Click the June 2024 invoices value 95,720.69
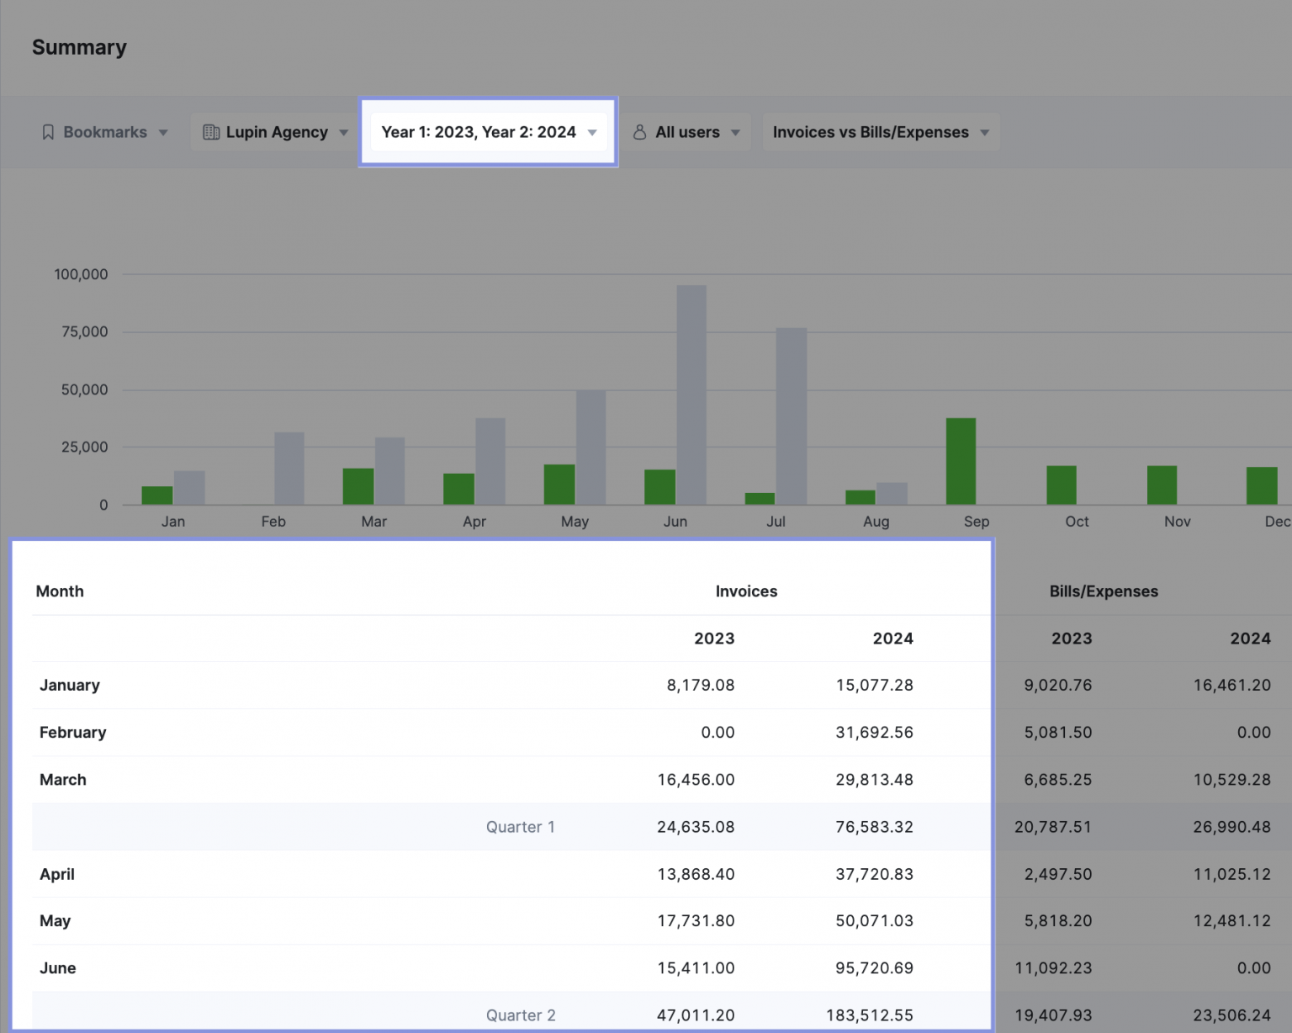Screen dimensions: 1292x1033 tap(874, 967)
